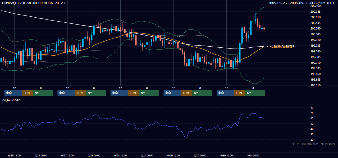
Task: Click the RSI scale value 30
Action: point(312,134)
